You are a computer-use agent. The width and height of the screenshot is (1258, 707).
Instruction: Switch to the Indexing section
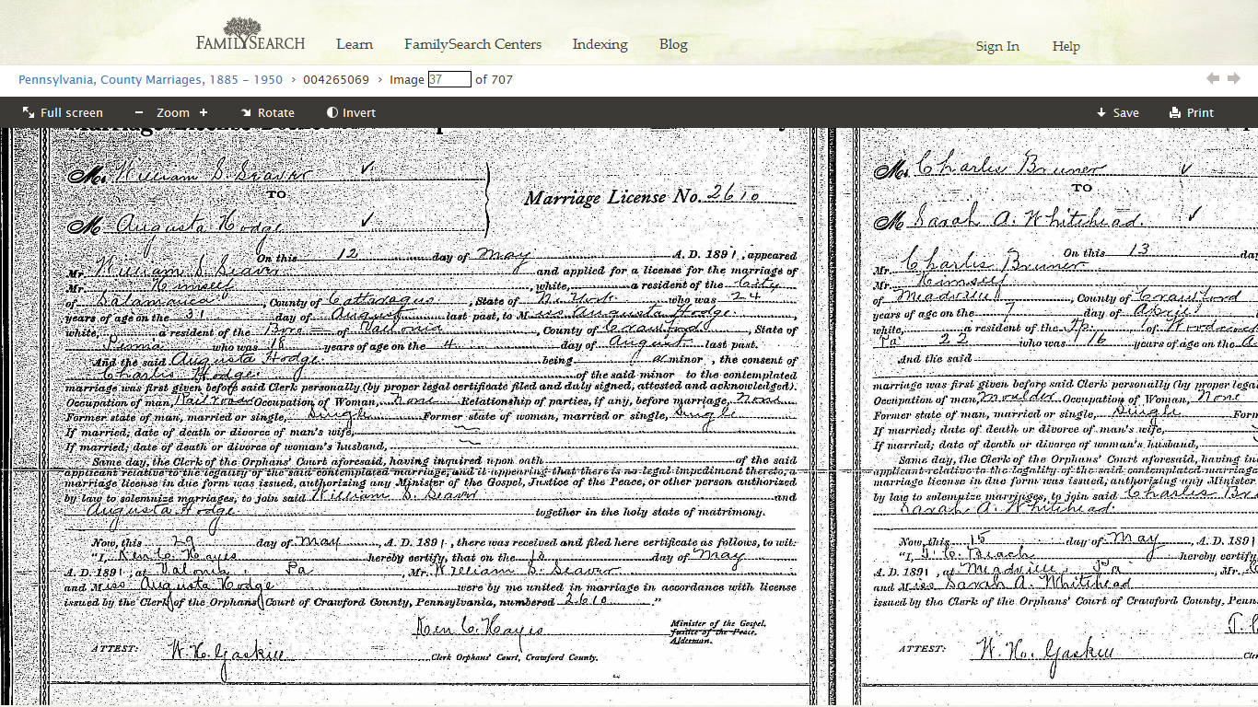600,44
